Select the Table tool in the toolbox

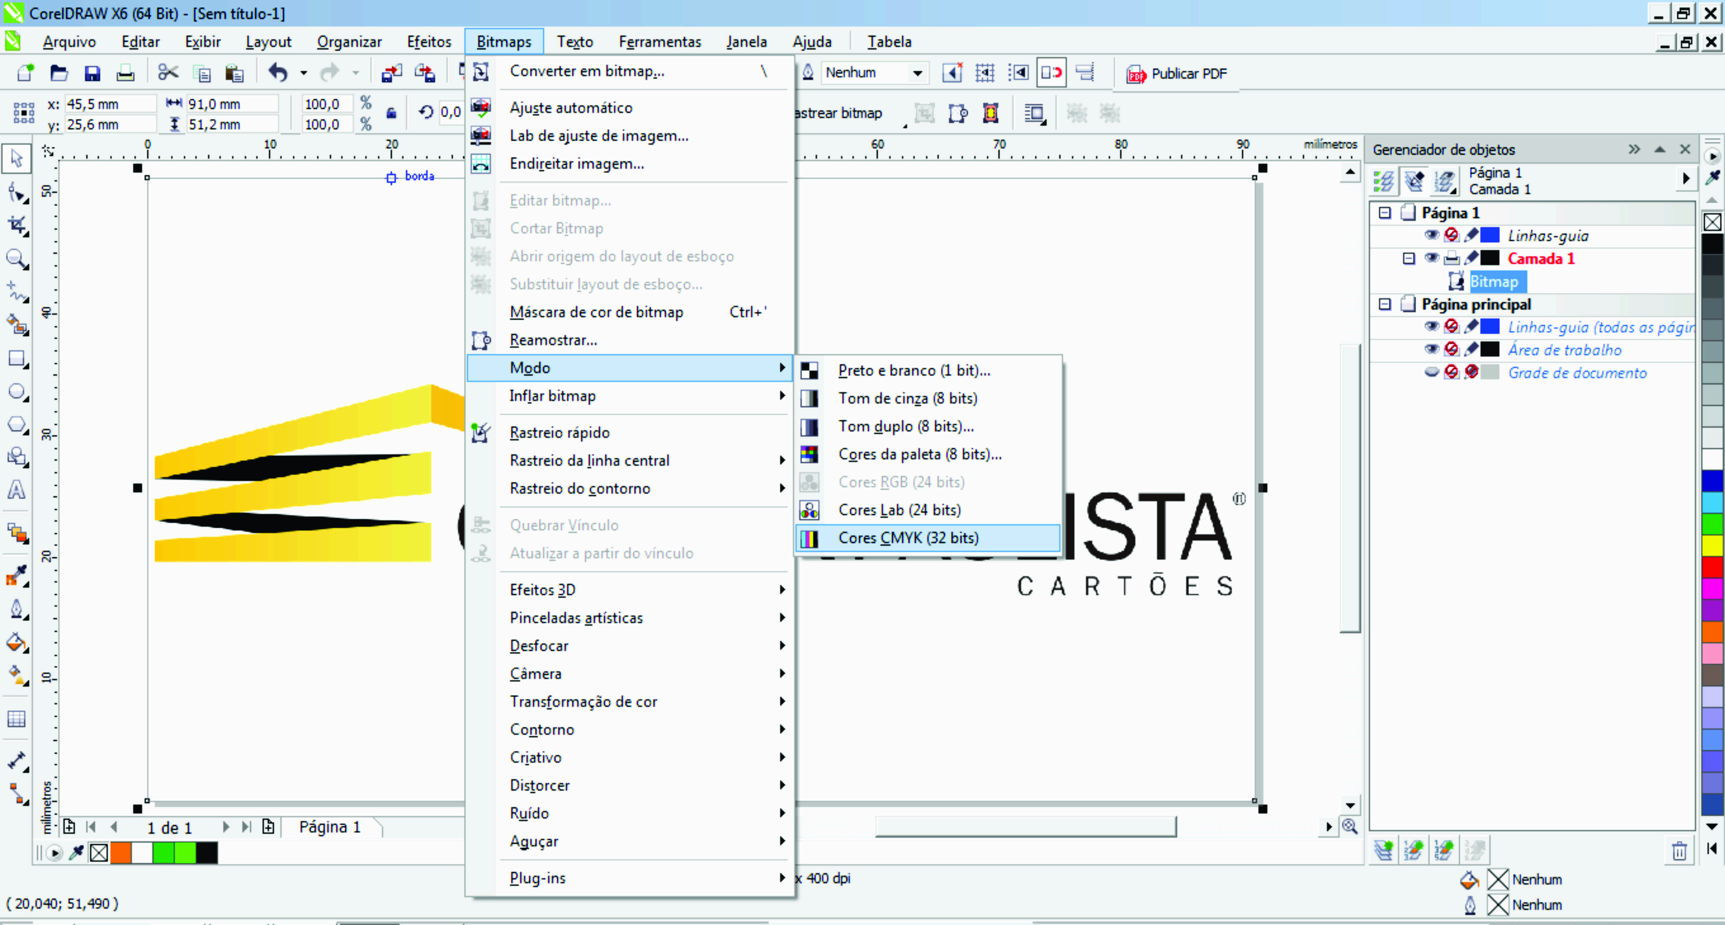(x=17, y=719)
